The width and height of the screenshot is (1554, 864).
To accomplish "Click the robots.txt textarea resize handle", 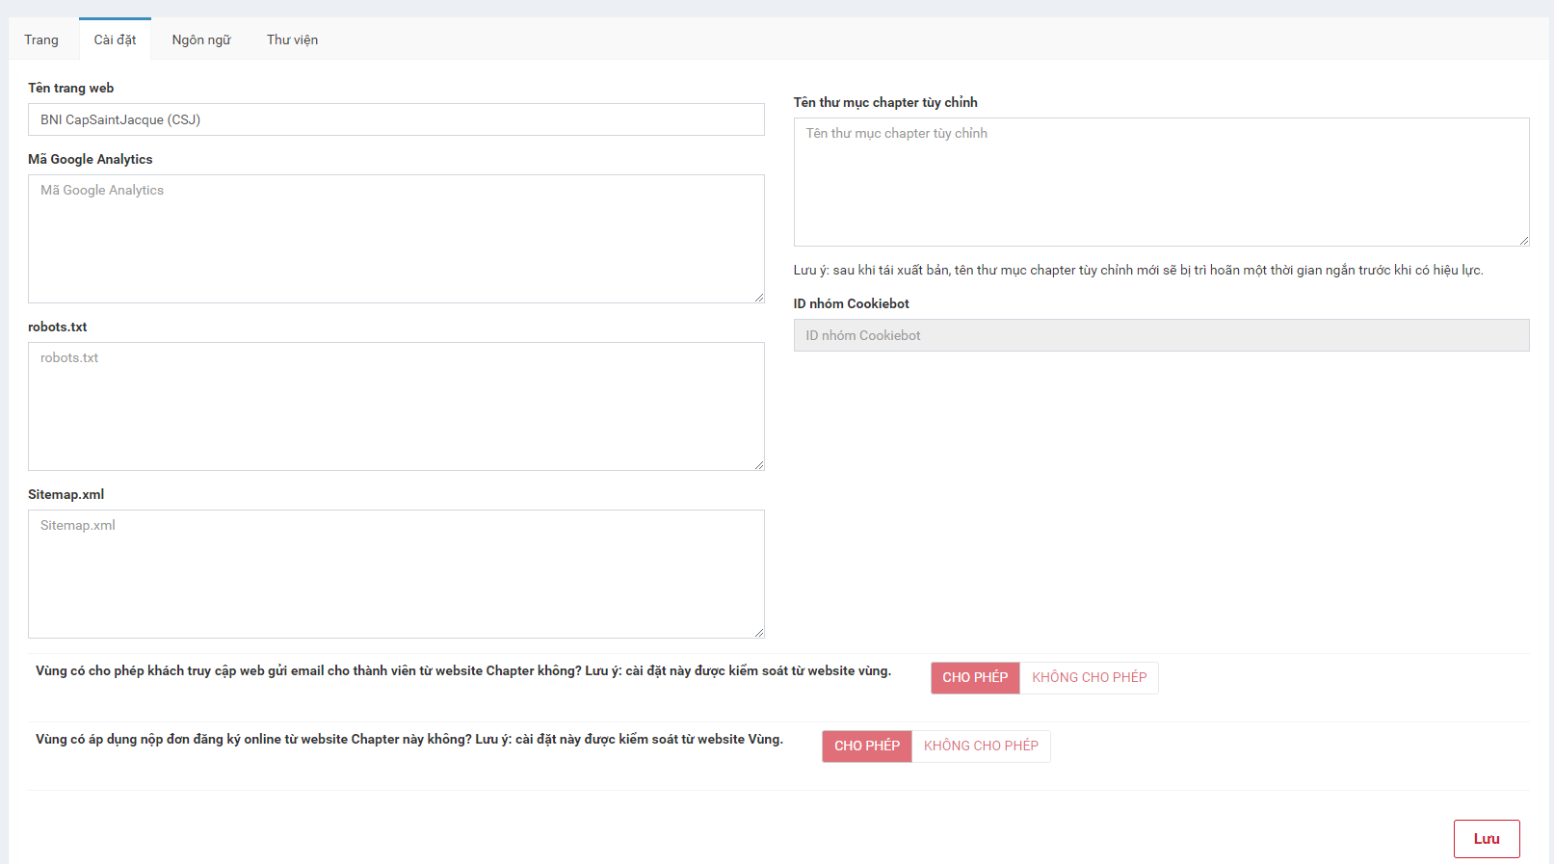I will coord(759,465).
